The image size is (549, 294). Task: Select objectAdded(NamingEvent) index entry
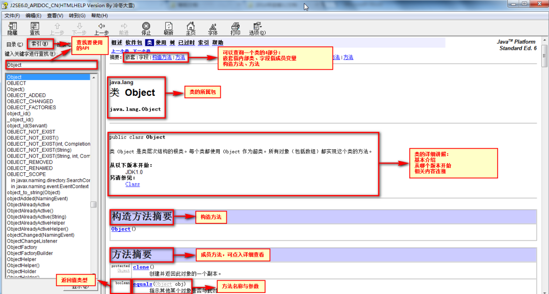(x=37, y=198)
